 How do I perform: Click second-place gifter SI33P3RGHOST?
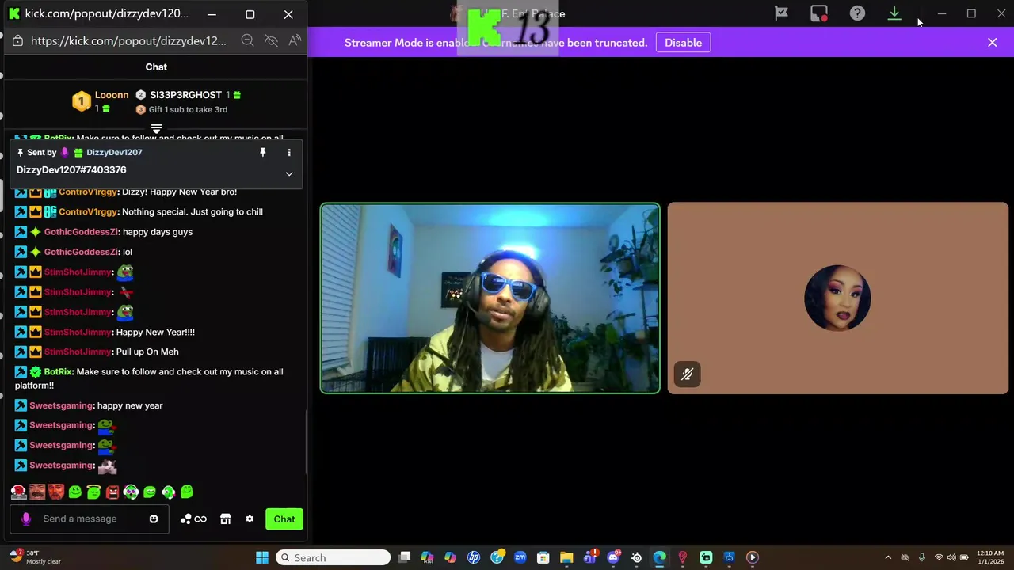(185, 94)
